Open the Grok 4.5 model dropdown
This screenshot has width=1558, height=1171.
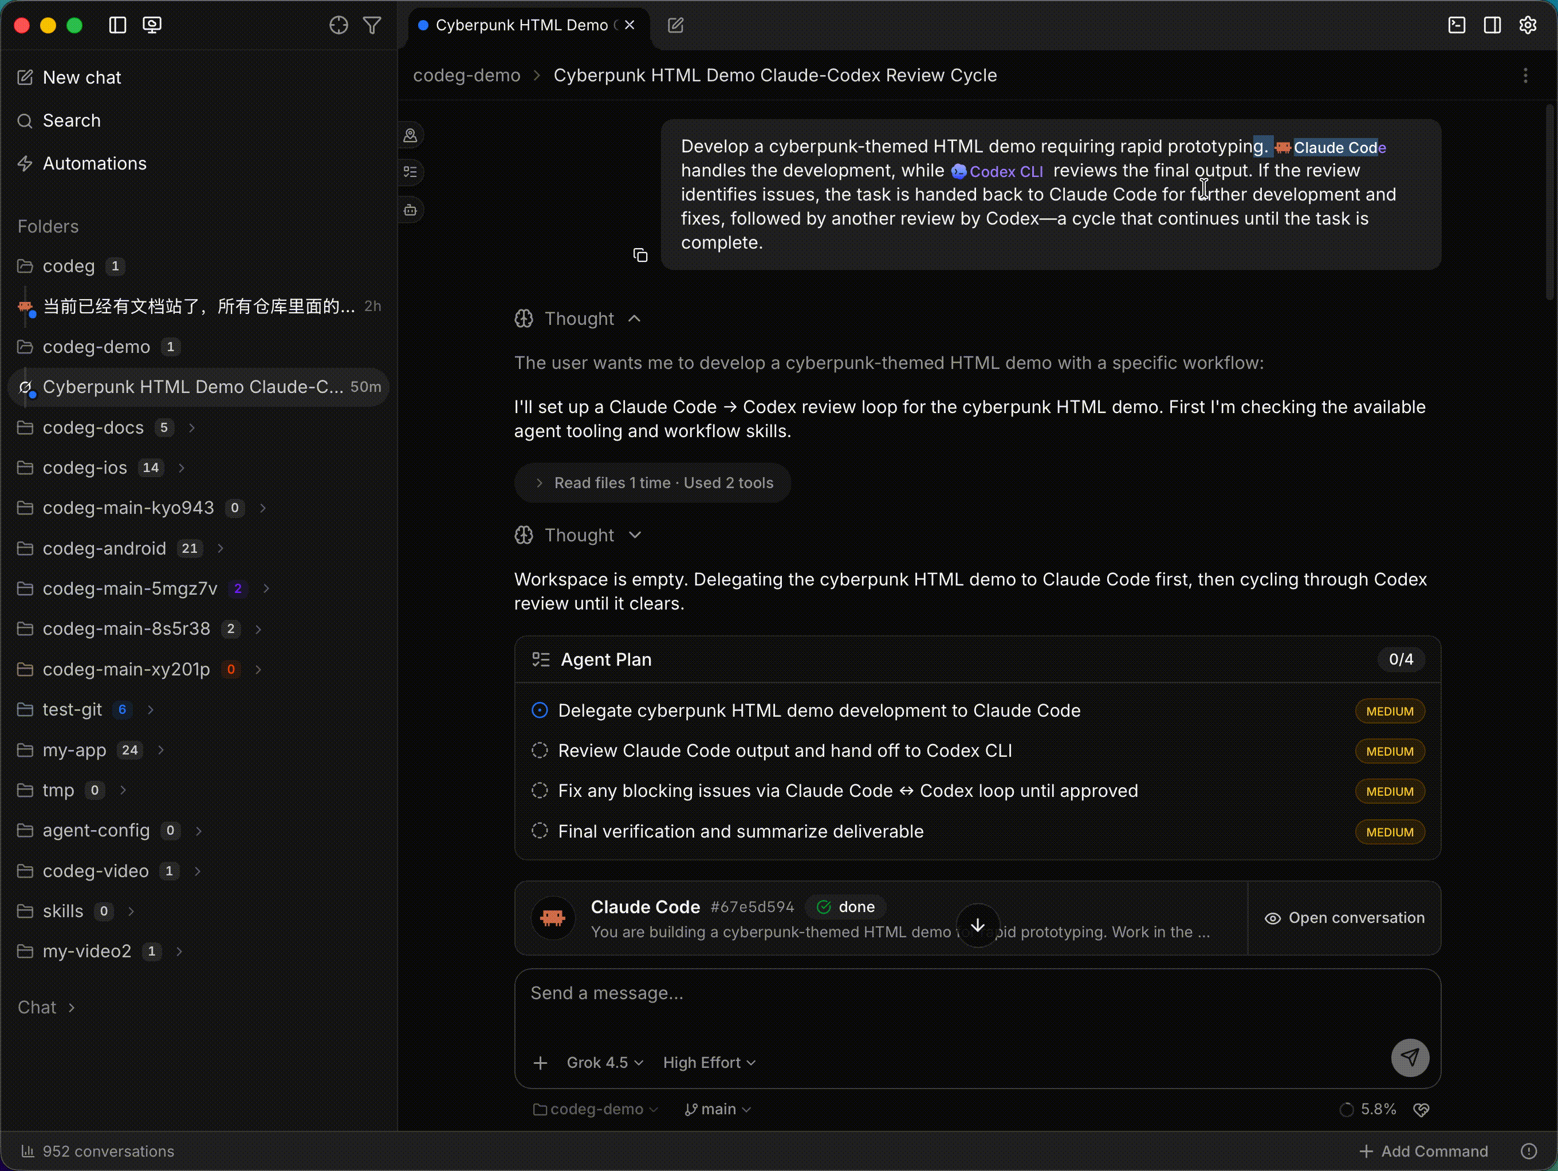coord(605,1063)
